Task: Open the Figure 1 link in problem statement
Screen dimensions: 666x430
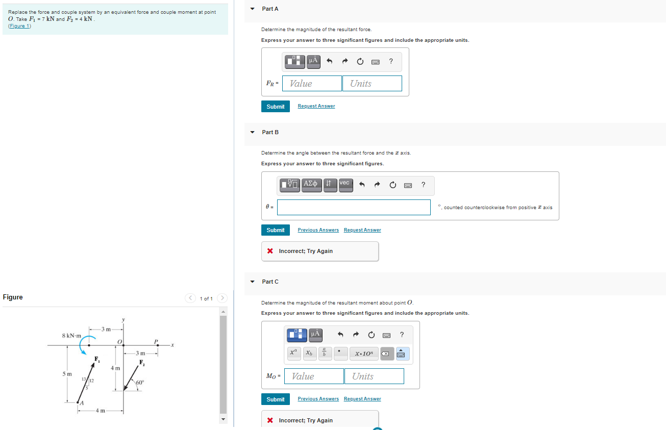Action: point(19,26)
